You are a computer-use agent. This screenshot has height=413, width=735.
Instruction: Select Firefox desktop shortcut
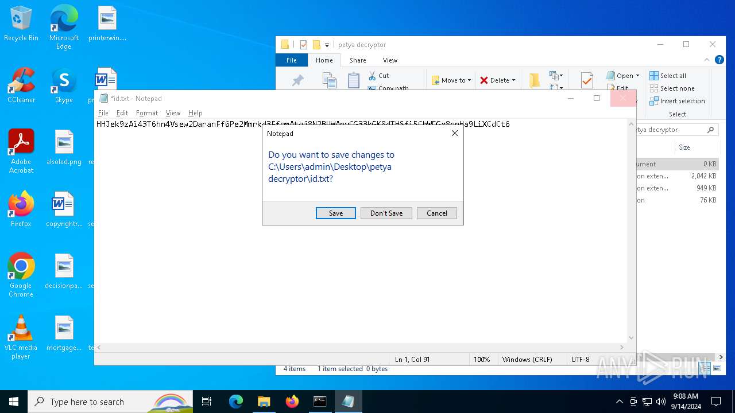point(21,209)
